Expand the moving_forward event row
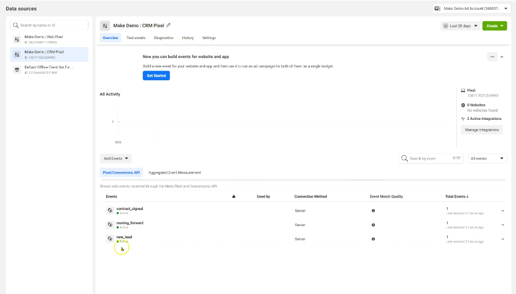Screen dimensions: 516x294 pyautogui.click(x=503, y=225)
